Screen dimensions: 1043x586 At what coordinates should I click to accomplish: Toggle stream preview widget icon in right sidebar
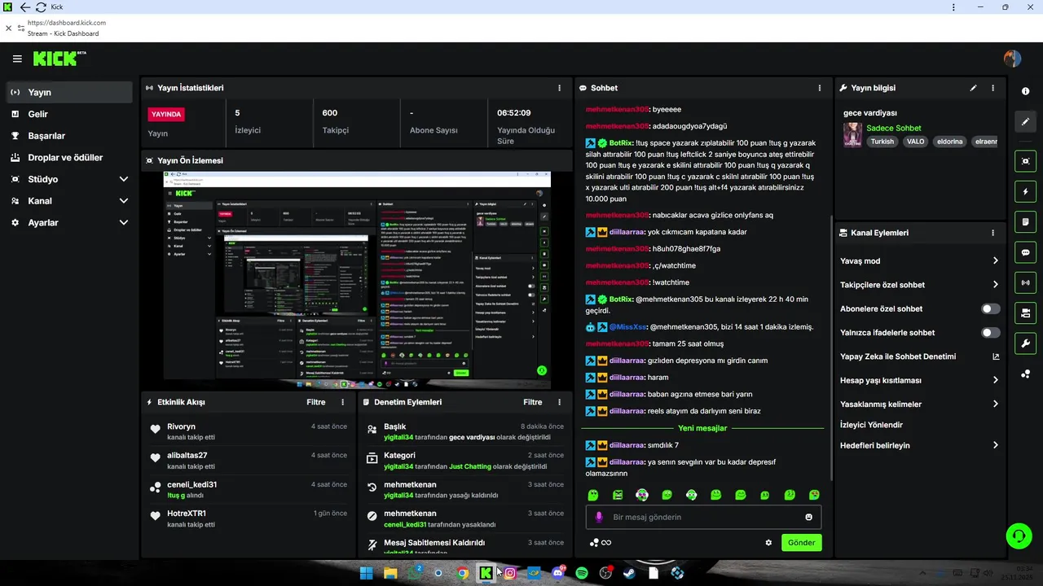1025,161
